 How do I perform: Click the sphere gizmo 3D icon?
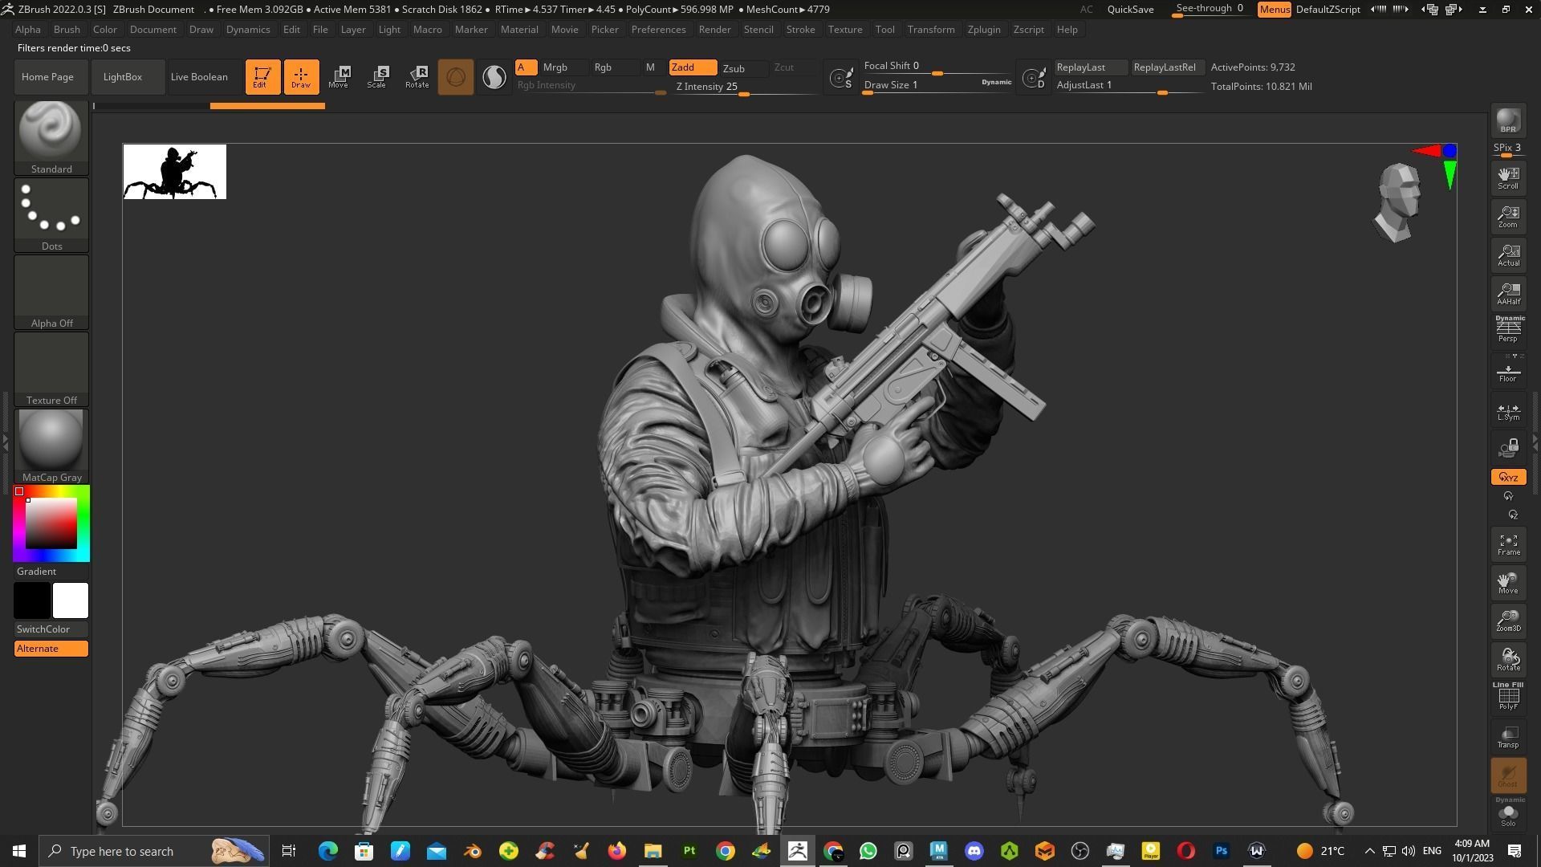pos(455,77)
